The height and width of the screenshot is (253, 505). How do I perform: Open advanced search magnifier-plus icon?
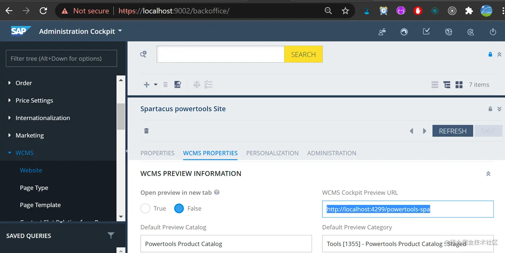pos(143,54)
